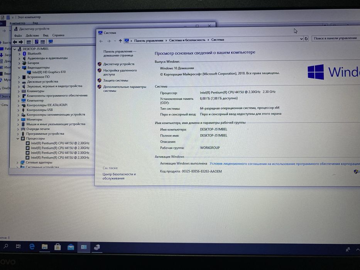360x270 pixels.
Task: Click Система и безопасность breadcrumb
Action: [x=187, y=40]
